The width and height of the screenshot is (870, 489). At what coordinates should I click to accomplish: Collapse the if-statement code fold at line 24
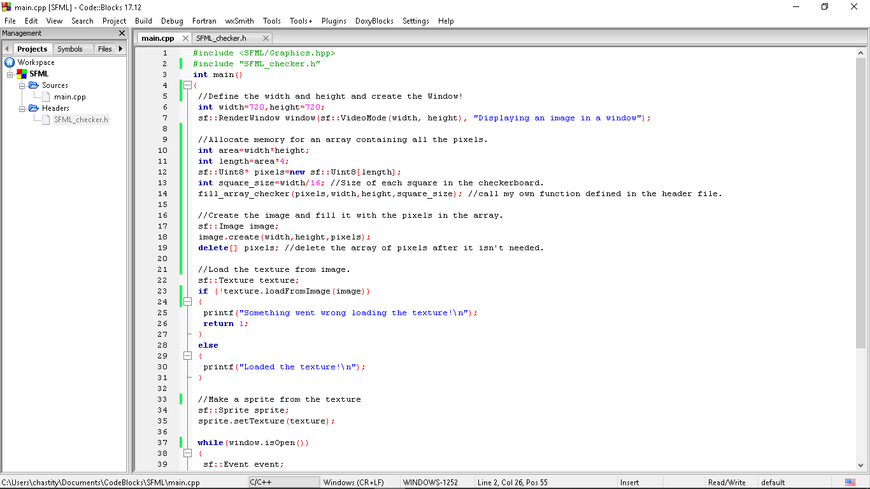pyautogui.click(x=187, y=301)
